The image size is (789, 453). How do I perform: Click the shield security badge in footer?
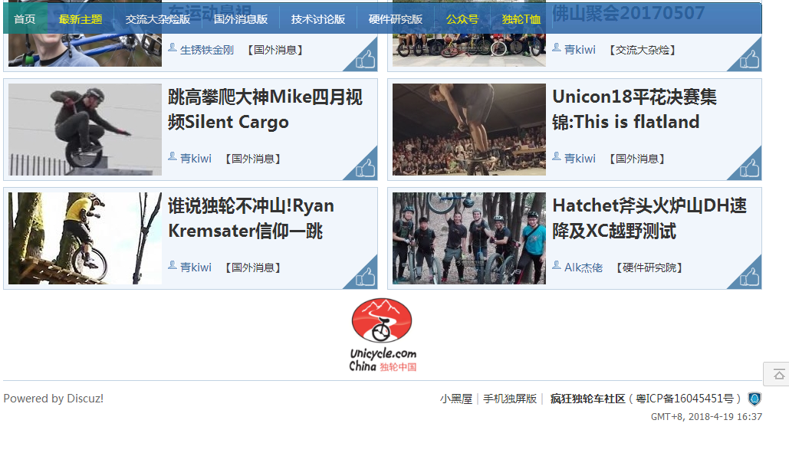tap(754, 399)
